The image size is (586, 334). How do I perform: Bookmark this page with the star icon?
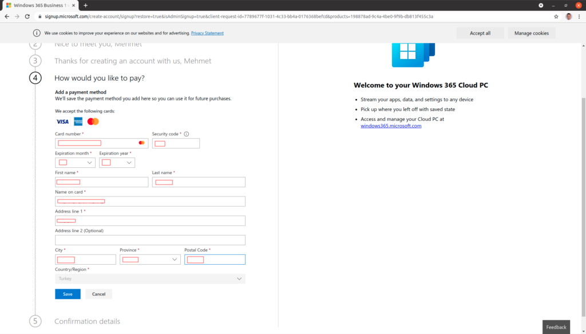coord(556,17)
